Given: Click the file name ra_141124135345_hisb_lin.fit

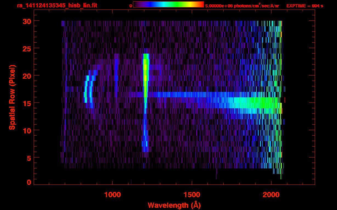Looking at the screenshot, I should click(57, 5).
